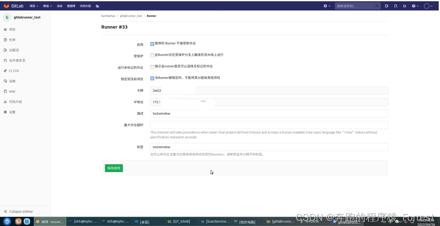Image resolution: width=440 pixels, height=226 pixels.
Task: Open the merge requests icon in the top bar
Action: (x=396, y=6)
